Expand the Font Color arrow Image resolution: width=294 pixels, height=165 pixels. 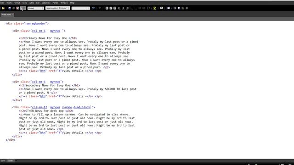click(164, 8)
